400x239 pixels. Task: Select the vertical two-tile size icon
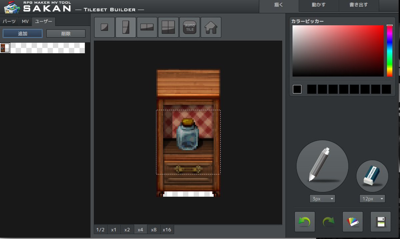click(126, 27)
